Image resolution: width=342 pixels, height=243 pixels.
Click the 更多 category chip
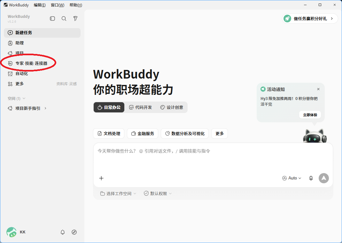(220, 133)
